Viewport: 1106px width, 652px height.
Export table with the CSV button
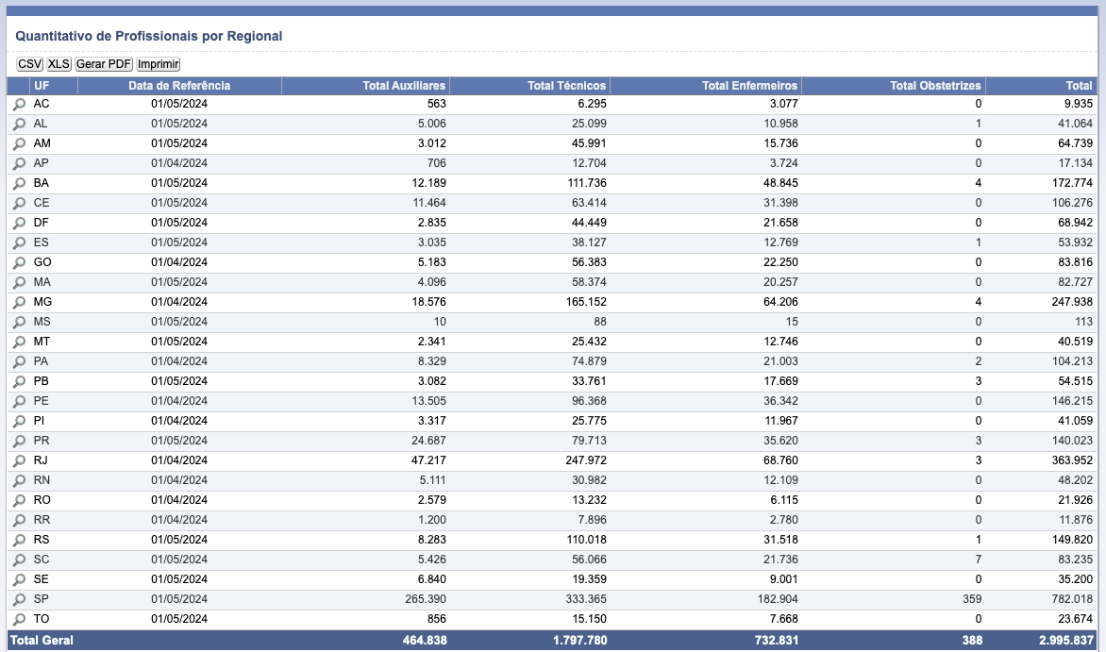[x=30, y=64]
